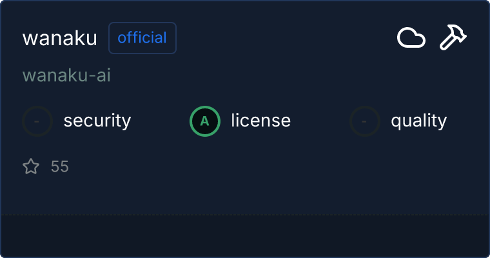Screen dimensions: 490x258
Task: Open the wanaku-ai author link
Action: [66, 75]
